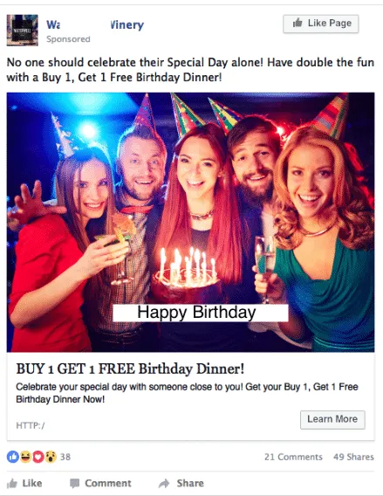Viewport: 383px width, 496px height.
Task: Click the blue thumbs-up reaction icon
Action: [x=12, y=457]
